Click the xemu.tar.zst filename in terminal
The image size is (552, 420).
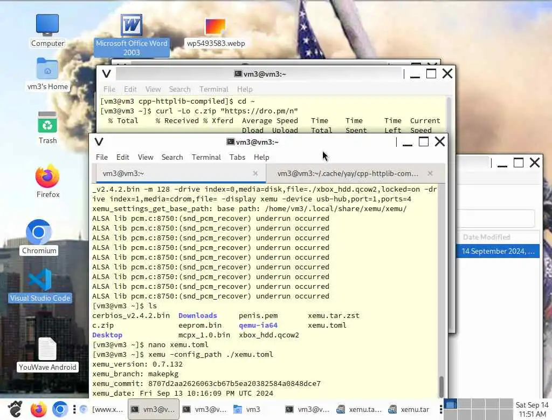[333, 316]
